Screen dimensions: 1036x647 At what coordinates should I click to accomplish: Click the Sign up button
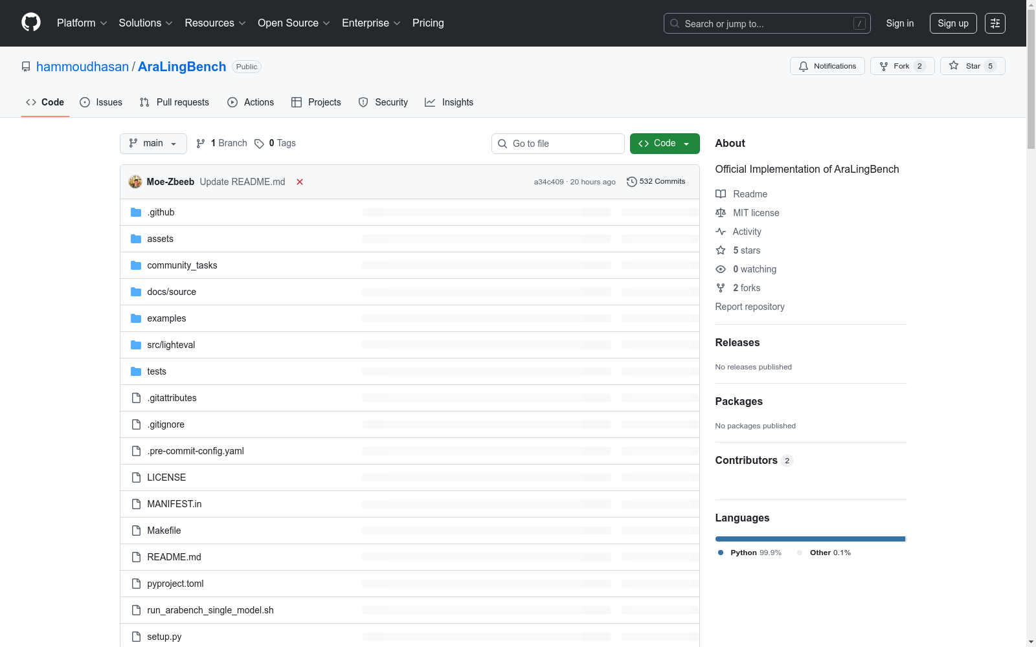point(953,23)
